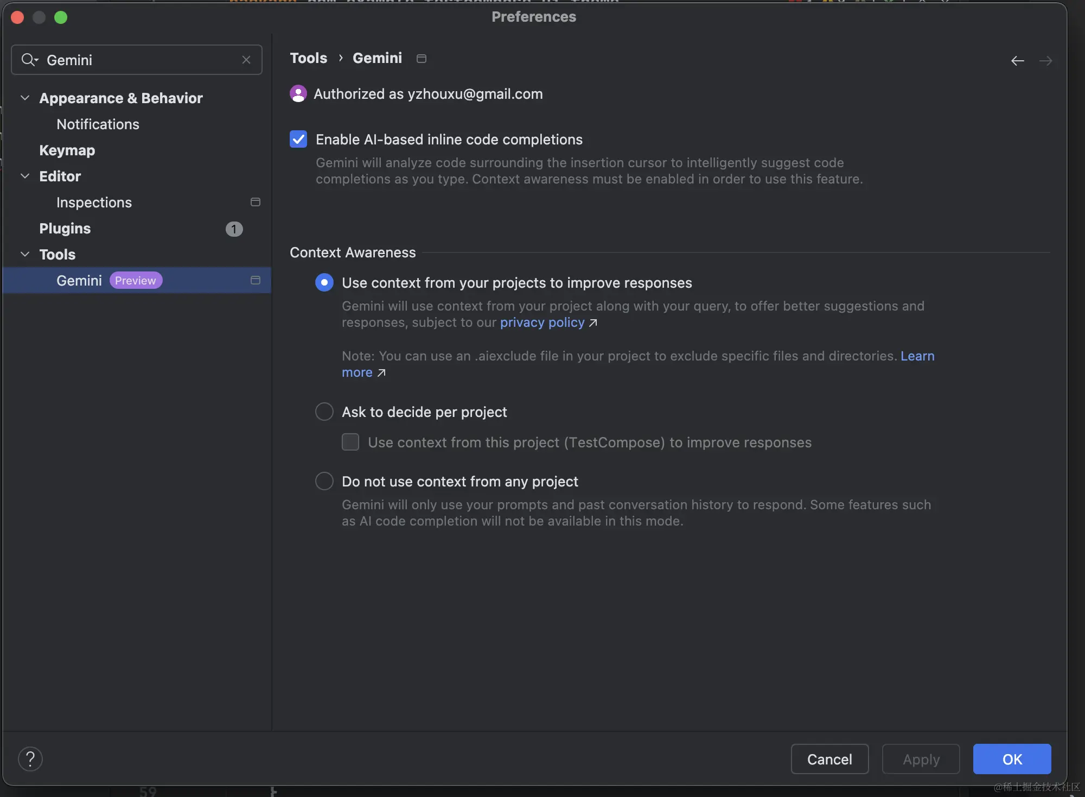Select Ask to decide per project
Image resolution: width=1085 pixels, height=797 pixels.
tap(324, 412)
